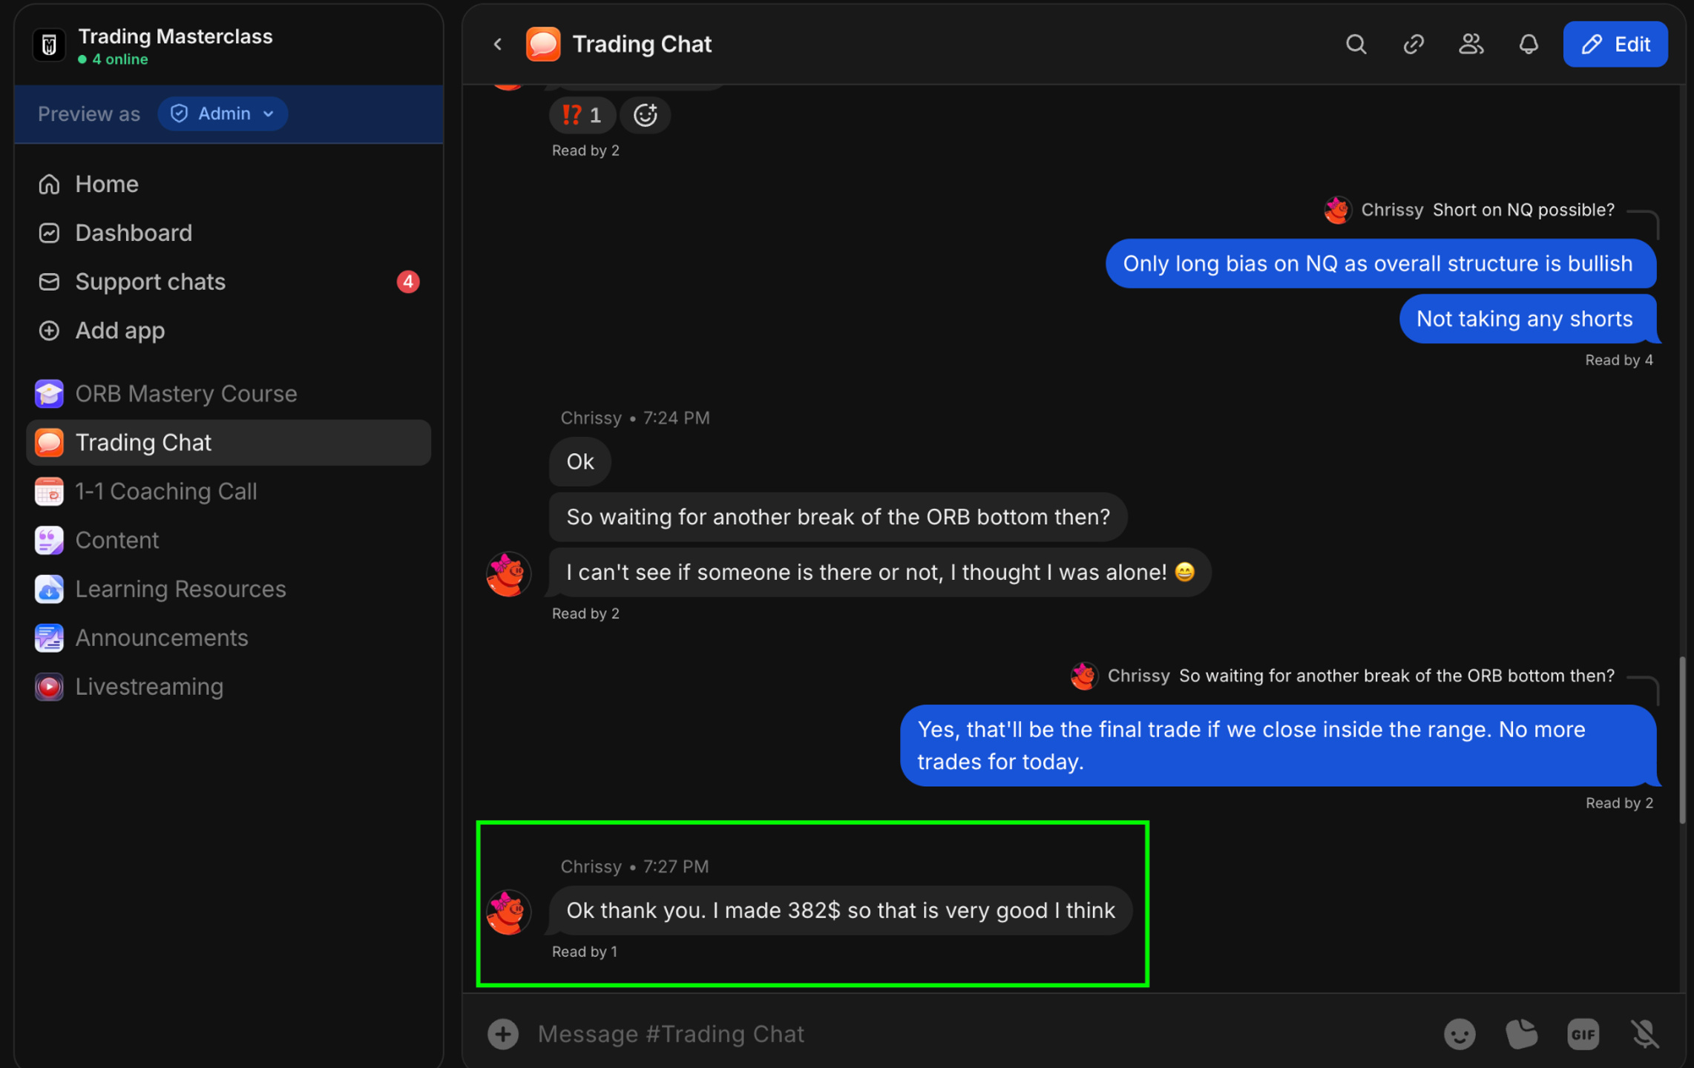Toggle the muted microphone icon
1694x1068 pixels.
click(x=1644, y=1034)
